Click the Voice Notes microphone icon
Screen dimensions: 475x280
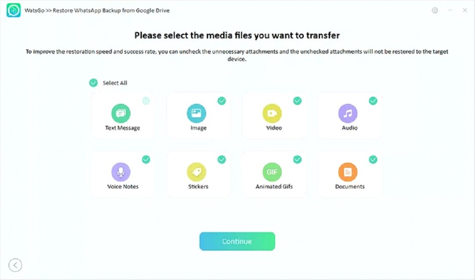click(121, 172)
